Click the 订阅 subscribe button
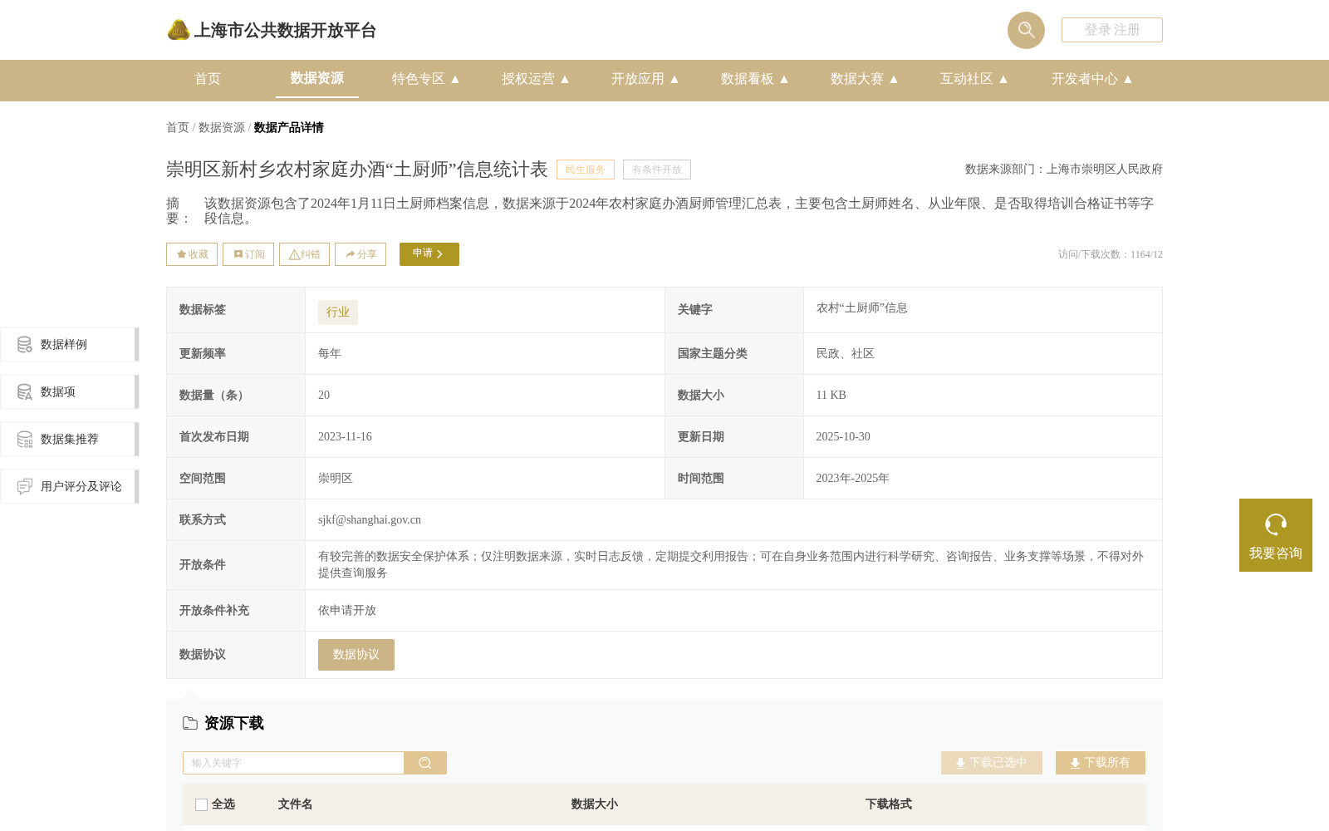1329x831 pixels. point(248,254)
